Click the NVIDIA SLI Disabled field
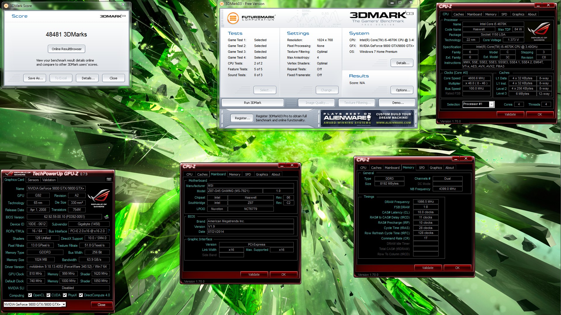561x315 pixels. coord(68,288)
